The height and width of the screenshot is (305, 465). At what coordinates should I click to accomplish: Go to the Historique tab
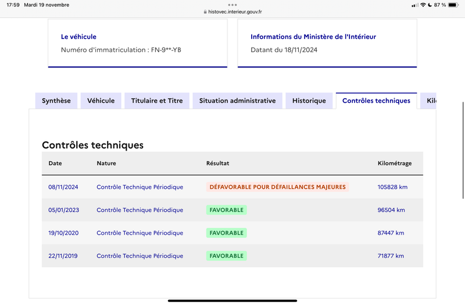pos(309,101)
